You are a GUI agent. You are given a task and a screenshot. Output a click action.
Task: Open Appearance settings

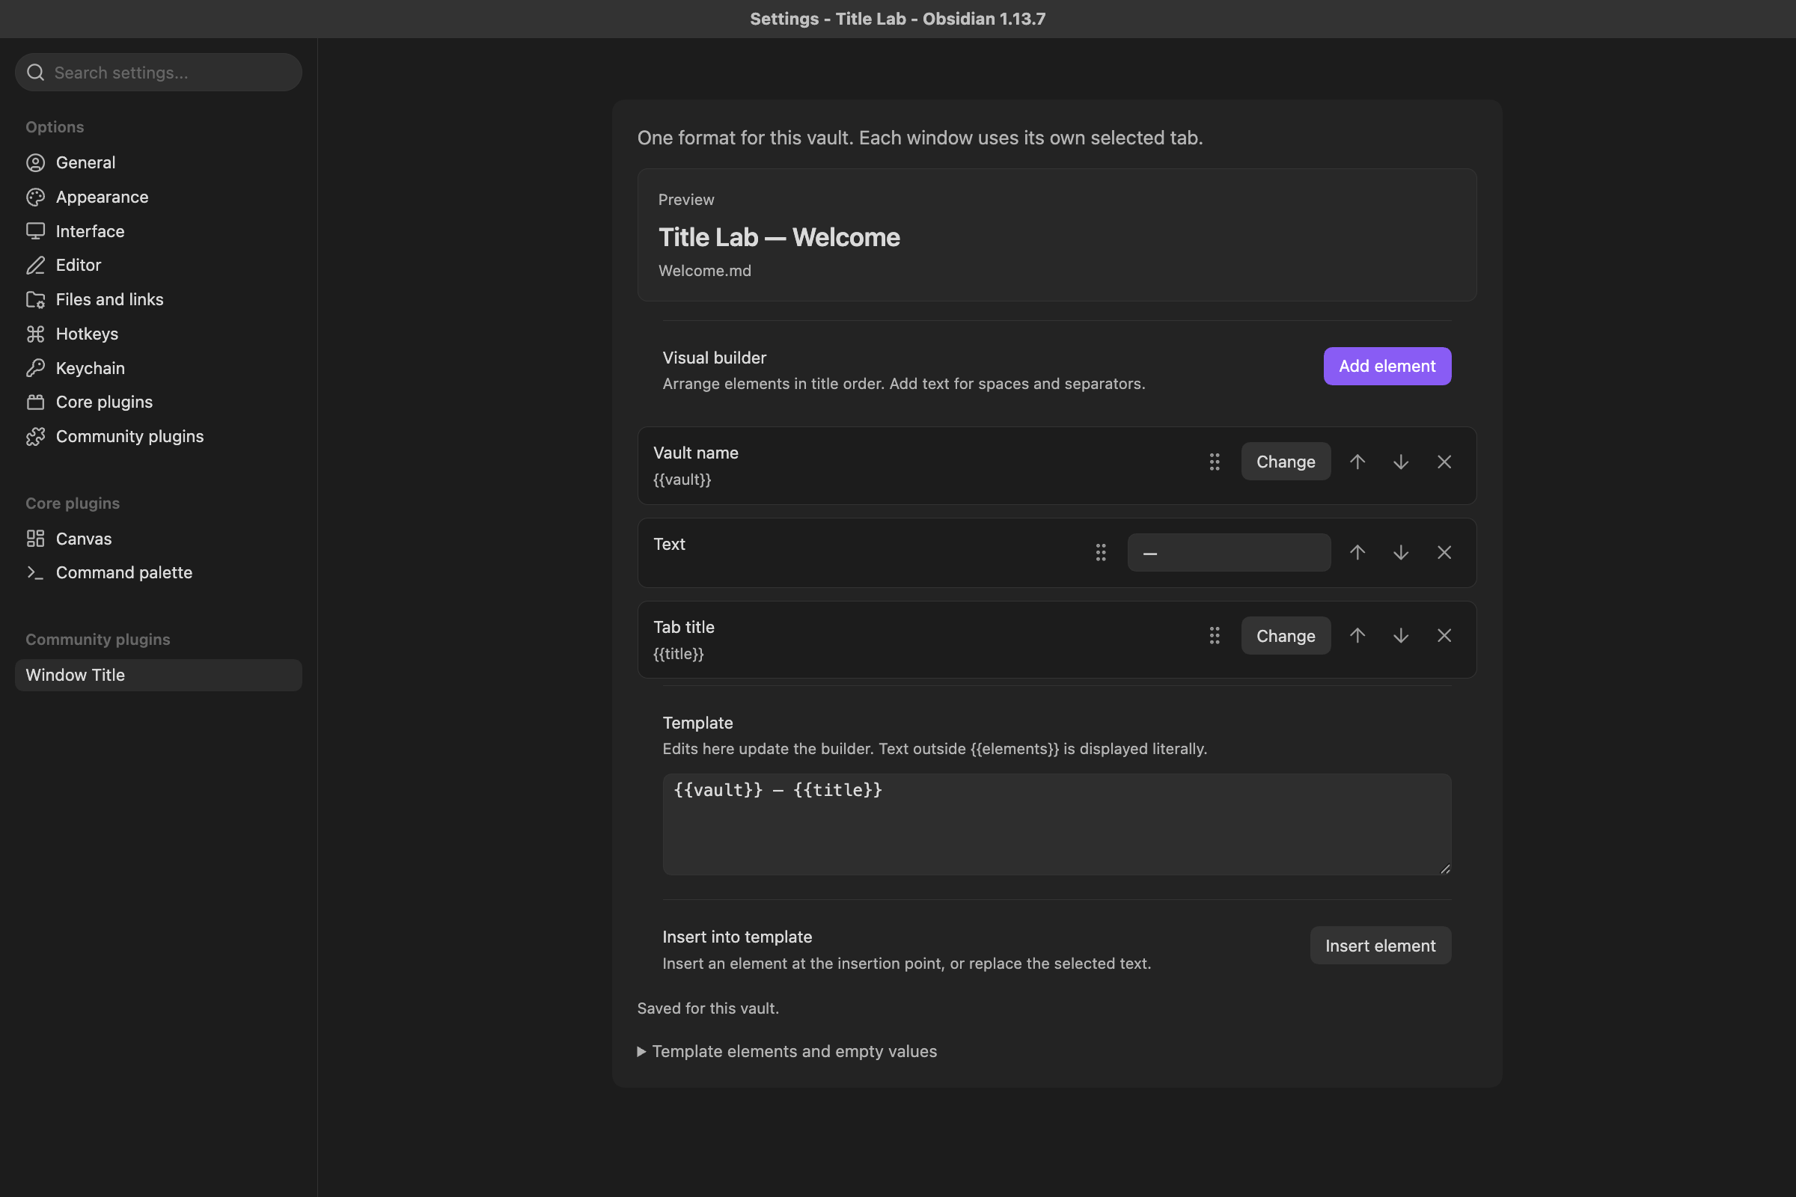(159, 197)
